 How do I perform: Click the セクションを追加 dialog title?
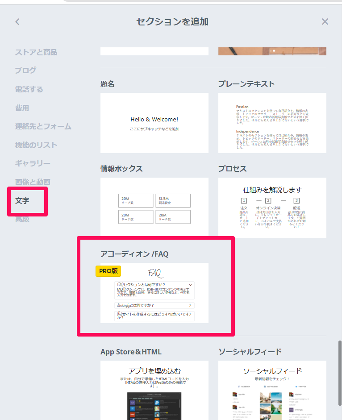point(172,22)
